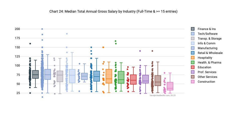Click the Hospitality legend orange swatch
The height and width of the screenshot is (121, 227).
[192, 58]
